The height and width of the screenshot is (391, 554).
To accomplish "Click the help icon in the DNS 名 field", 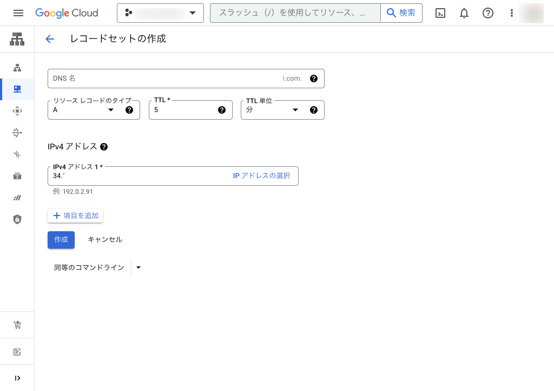I will pos(313,79).
